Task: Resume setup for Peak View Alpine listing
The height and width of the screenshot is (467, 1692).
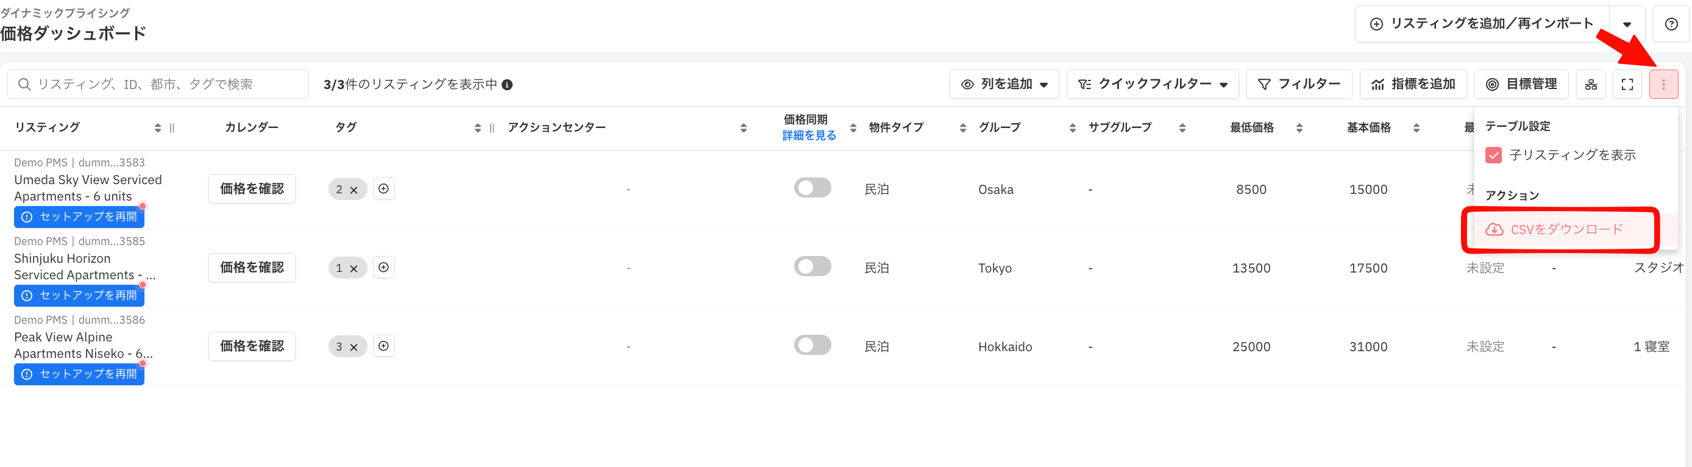Action: (x=79, y=374)
